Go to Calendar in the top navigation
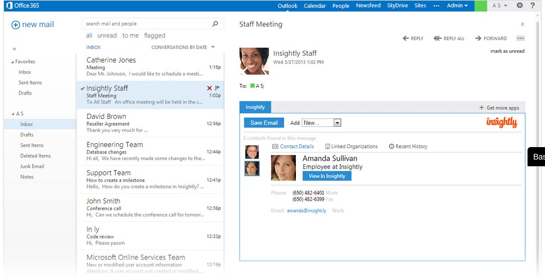This screenshot has height=279, width=545. 314,6
